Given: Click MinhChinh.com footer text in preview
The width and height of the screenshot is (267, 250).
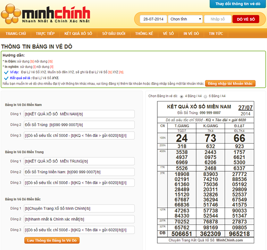Looking at the screenshot, I should (230, 240).
